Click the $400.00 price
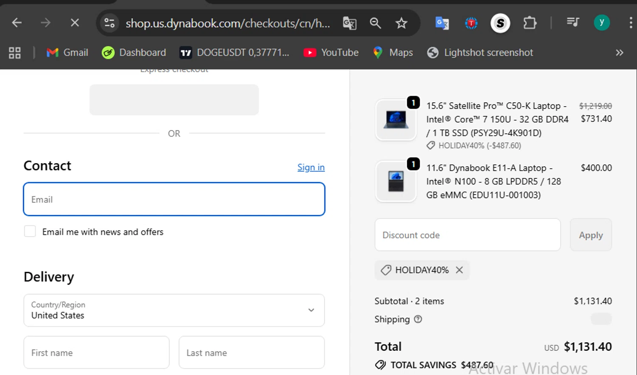Image resolution: width=637 pixels, height=375 pixels. click(596, 168)
